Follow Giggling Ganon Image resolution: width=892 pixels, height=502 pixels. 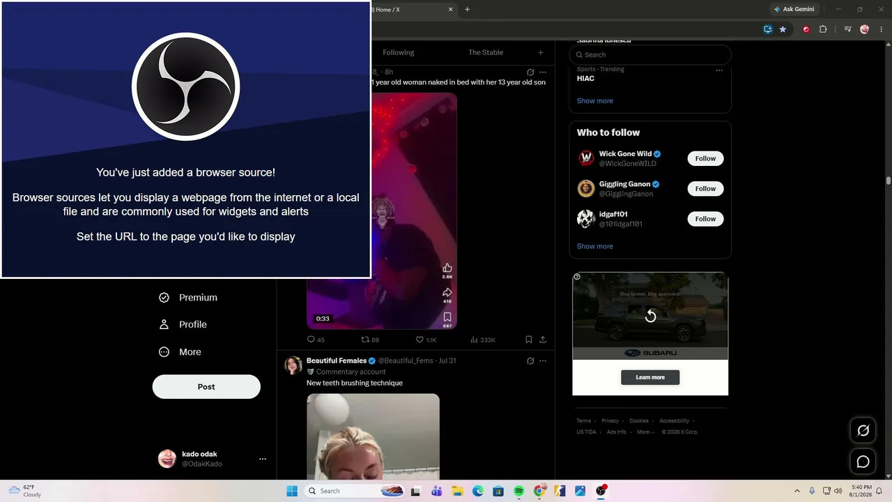click(x=705, y=188)
